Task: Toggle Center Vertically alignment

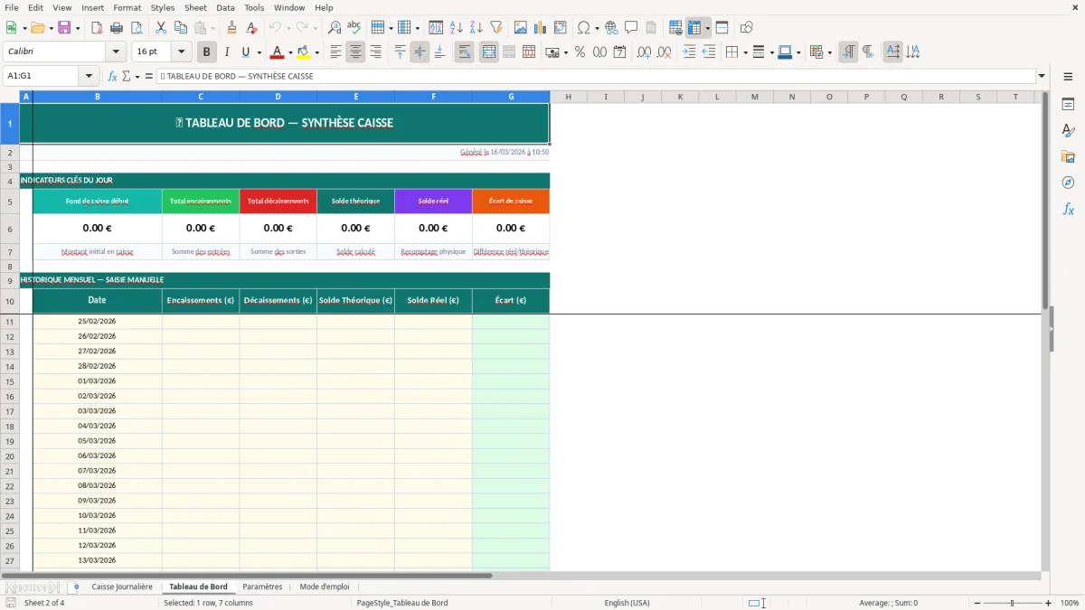Action: (420, 52)
